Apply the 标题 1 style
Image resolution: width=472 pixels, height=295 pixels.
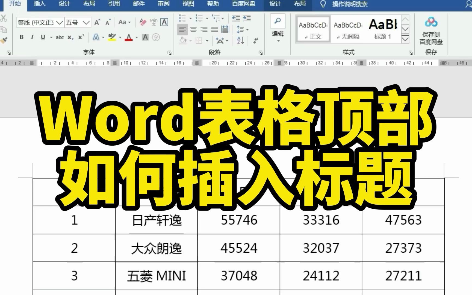[383, 29]
